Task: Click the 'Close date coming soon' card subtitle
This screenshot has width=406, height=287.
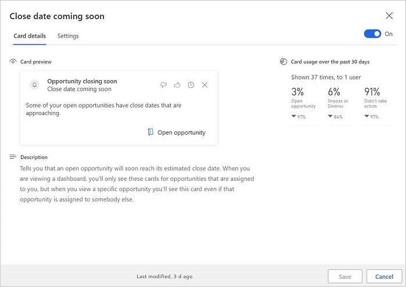Action: (79, 89)
